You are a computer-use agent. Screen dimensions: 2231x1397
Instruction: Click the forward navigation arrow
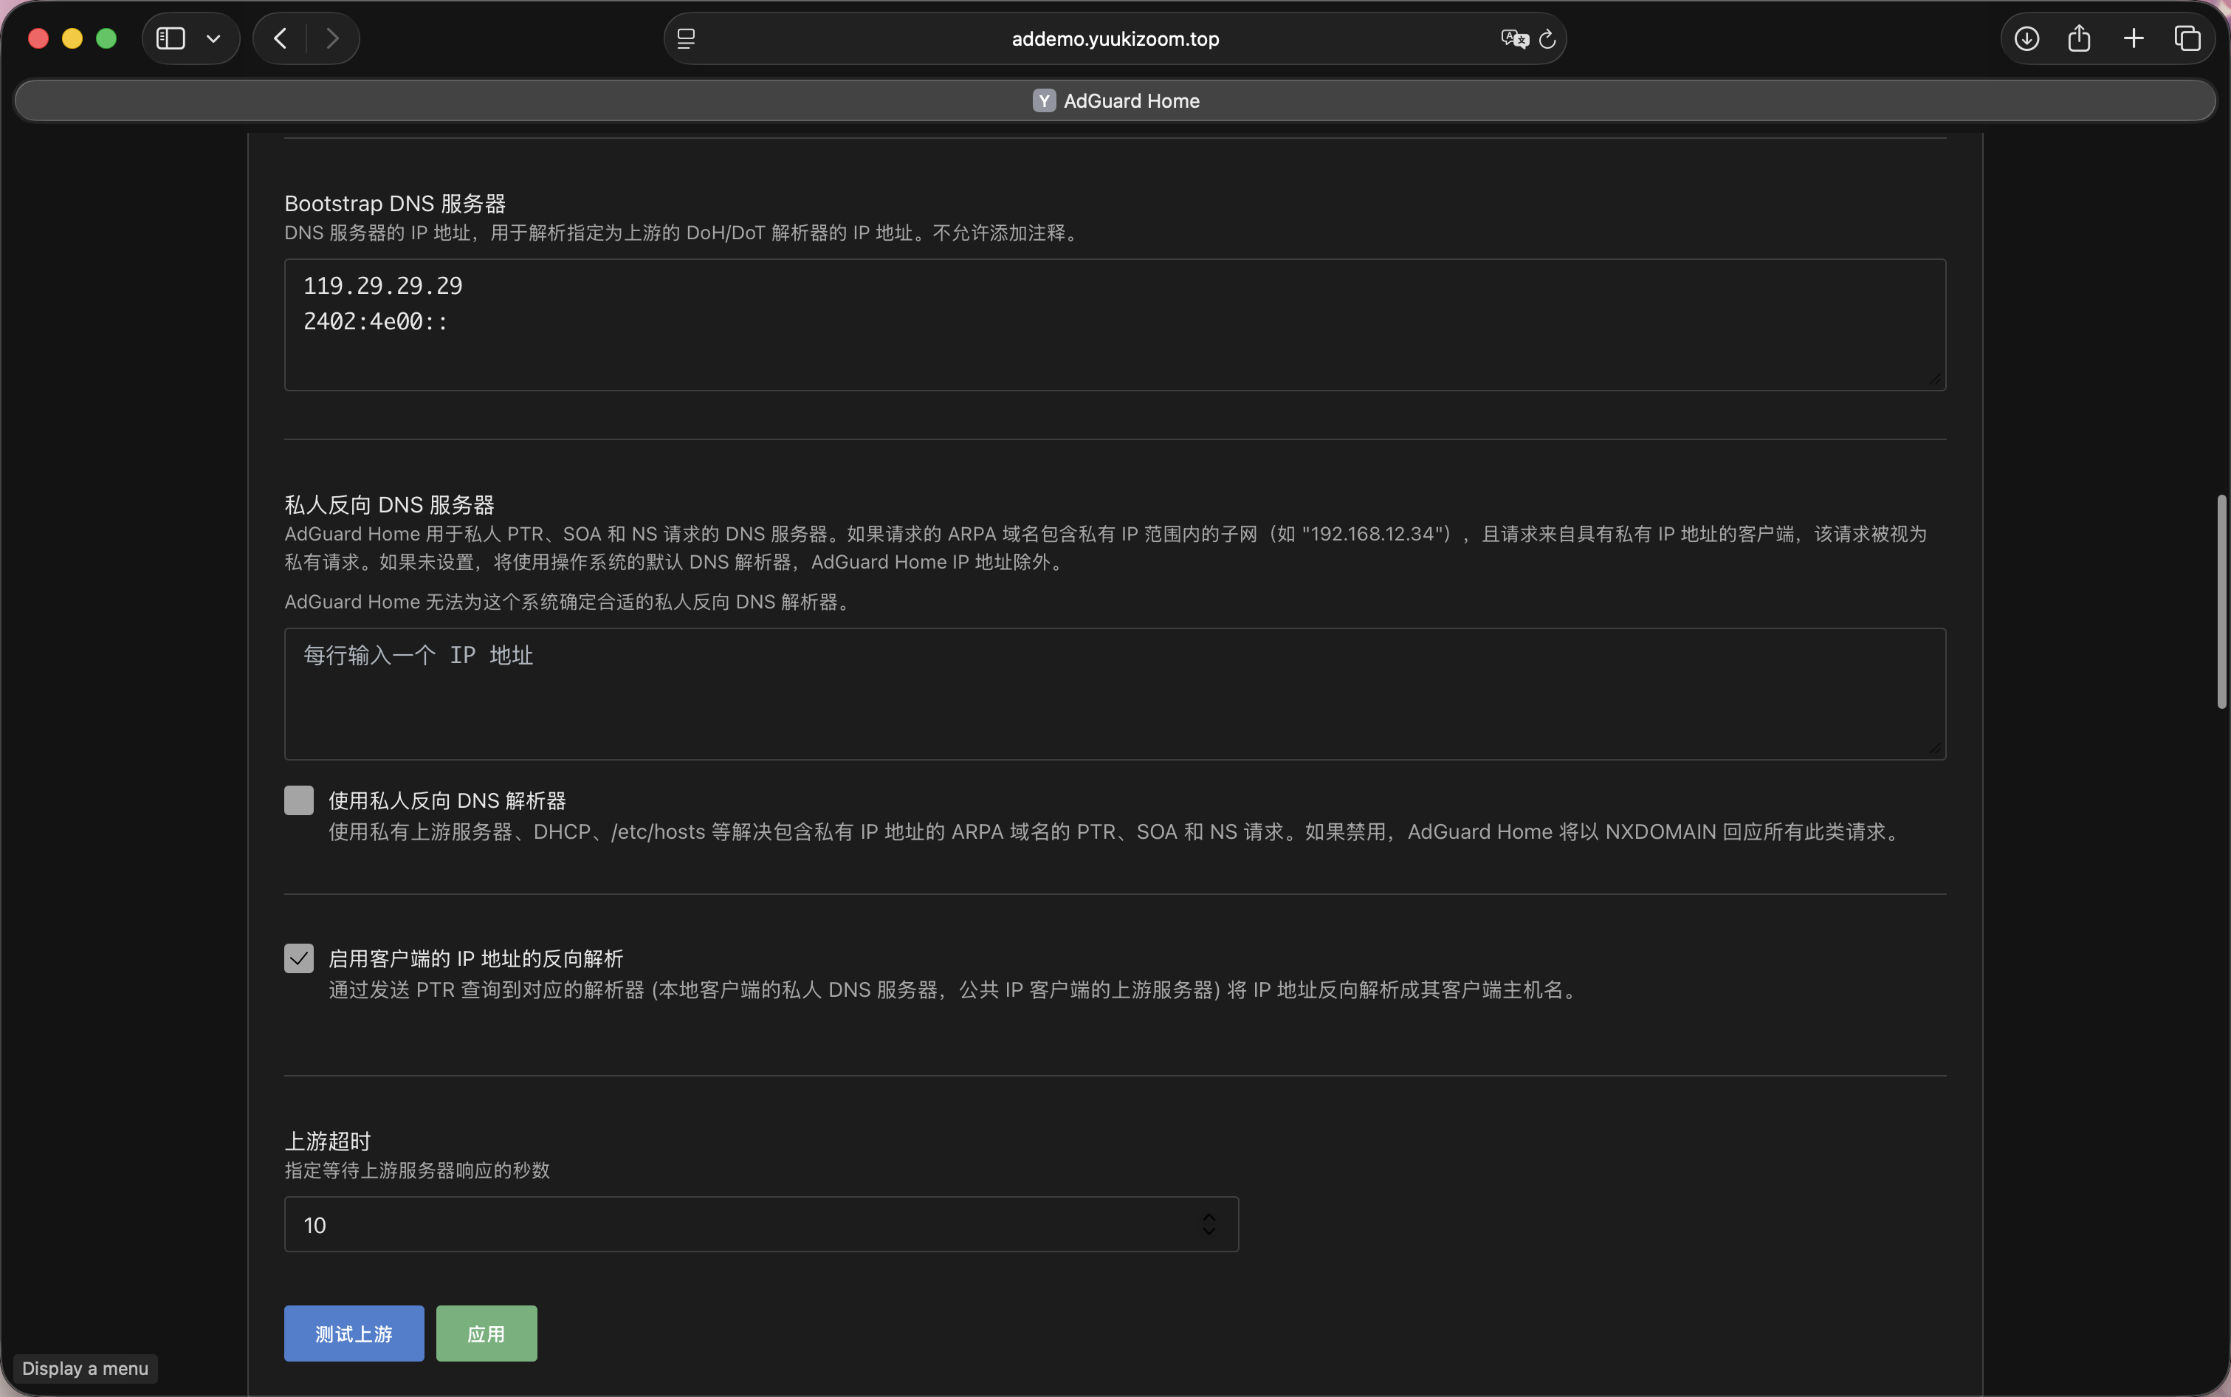click(x=331, y=39)
